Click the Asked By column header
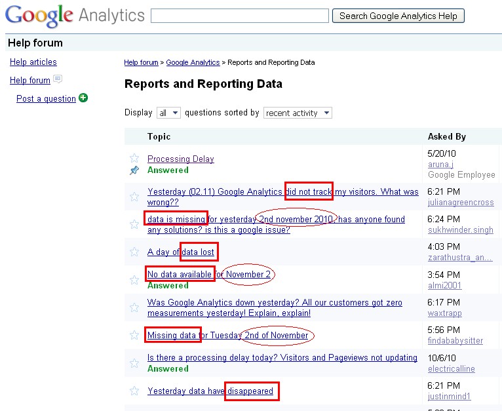502x411 pixels. tap(446, 136)
